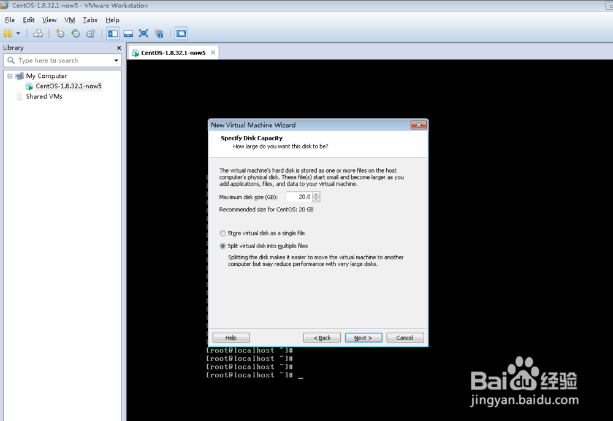Viewport: 613px width, 421px height.
Task: Click the yellow Suspend VM toolbar icon
Action: pos(7,34)
